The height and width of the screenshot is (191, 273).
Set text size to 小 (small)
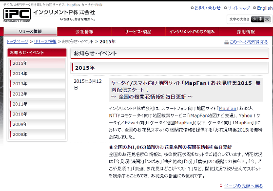254,19
